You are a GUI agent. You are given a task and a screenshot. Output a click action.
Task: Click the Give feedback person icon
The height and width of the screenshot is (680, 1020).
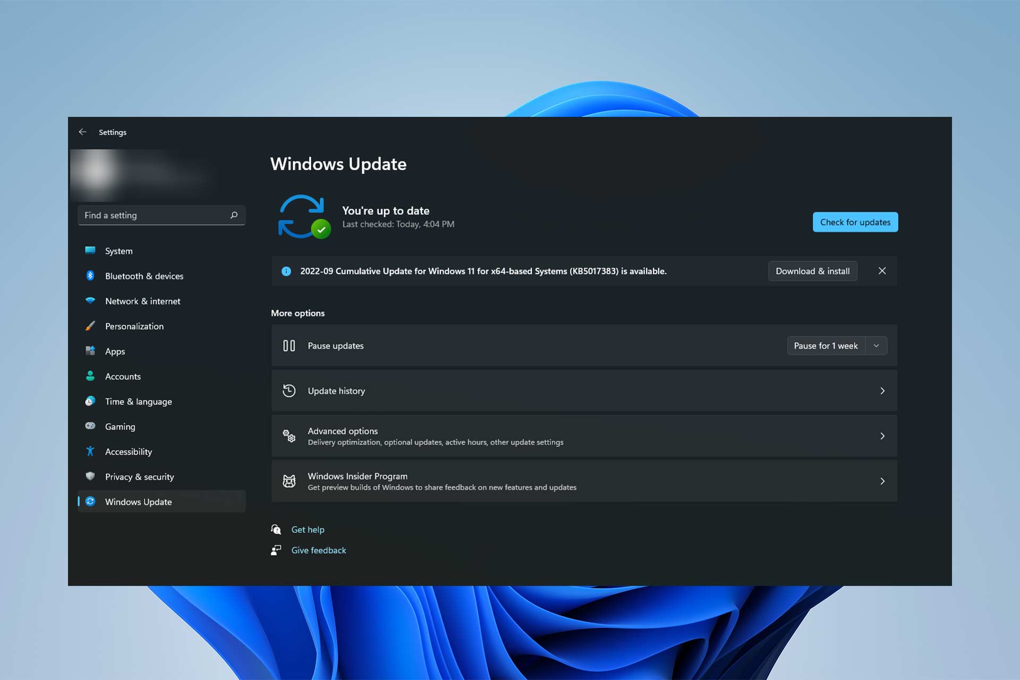(x=276, y=550)
